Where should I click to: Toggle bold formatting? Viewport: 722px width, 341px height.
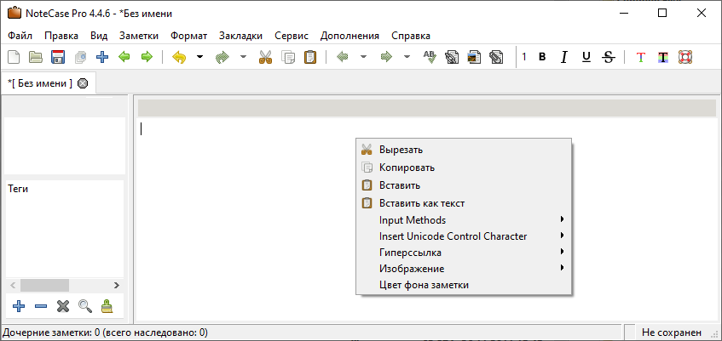click(x=542, y=58)
